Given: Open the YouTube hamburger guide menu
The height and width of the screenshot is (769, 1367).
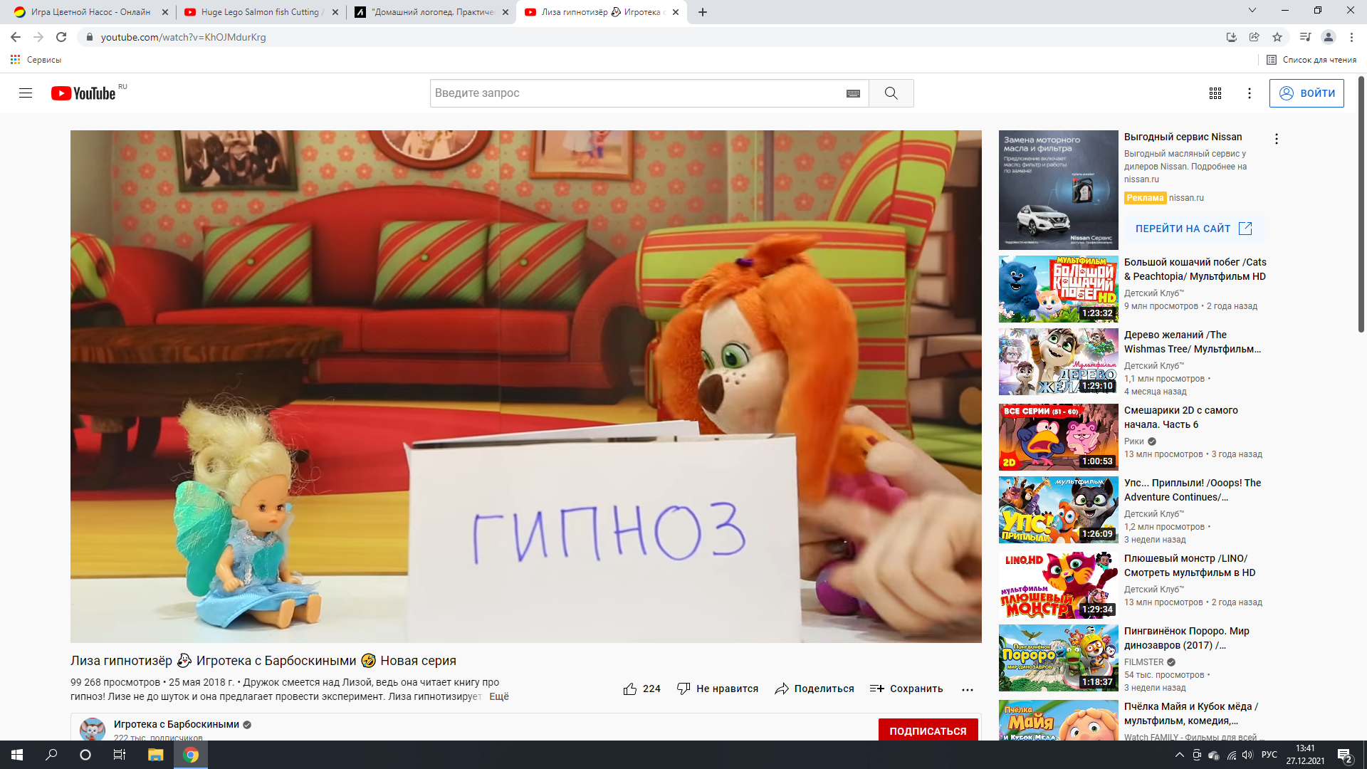Looking at the screenshot, I should (x=26, y=93).
